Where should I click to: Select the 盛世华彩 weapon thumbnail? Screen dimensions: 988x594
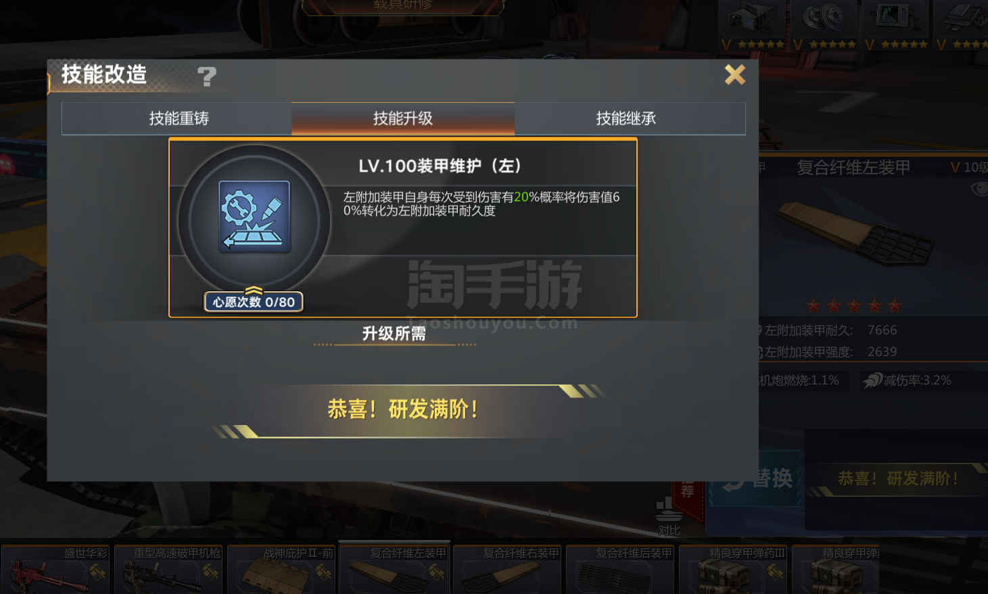(55, 570)
